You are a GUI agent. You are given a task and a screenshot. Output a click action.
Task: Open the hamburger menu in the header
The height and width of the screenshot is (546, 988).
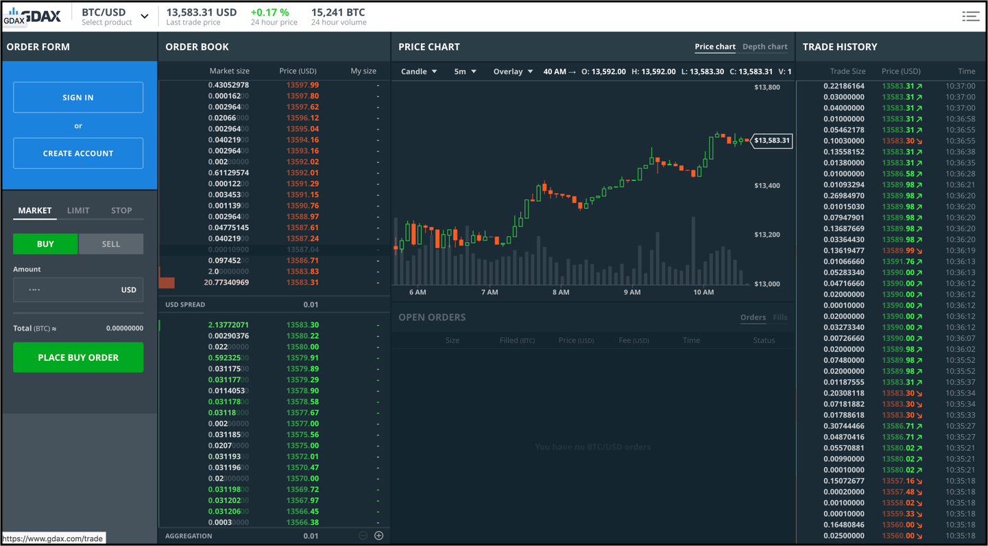coord(970,16)
